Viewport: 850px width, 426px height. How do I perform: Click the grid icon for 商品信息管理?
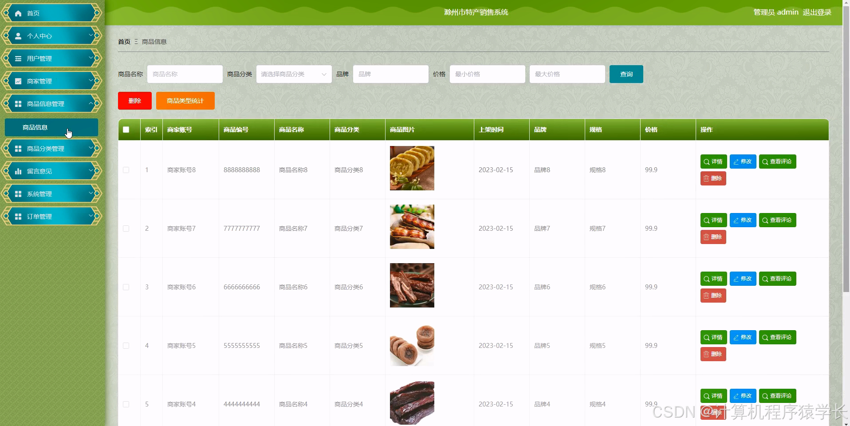[x=18, y=104]
